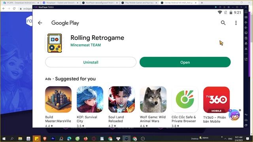The height and width of the screenshot is (142, 253).
Task: Open File Explorer from taskbar
Action: (x=20, y=138)
